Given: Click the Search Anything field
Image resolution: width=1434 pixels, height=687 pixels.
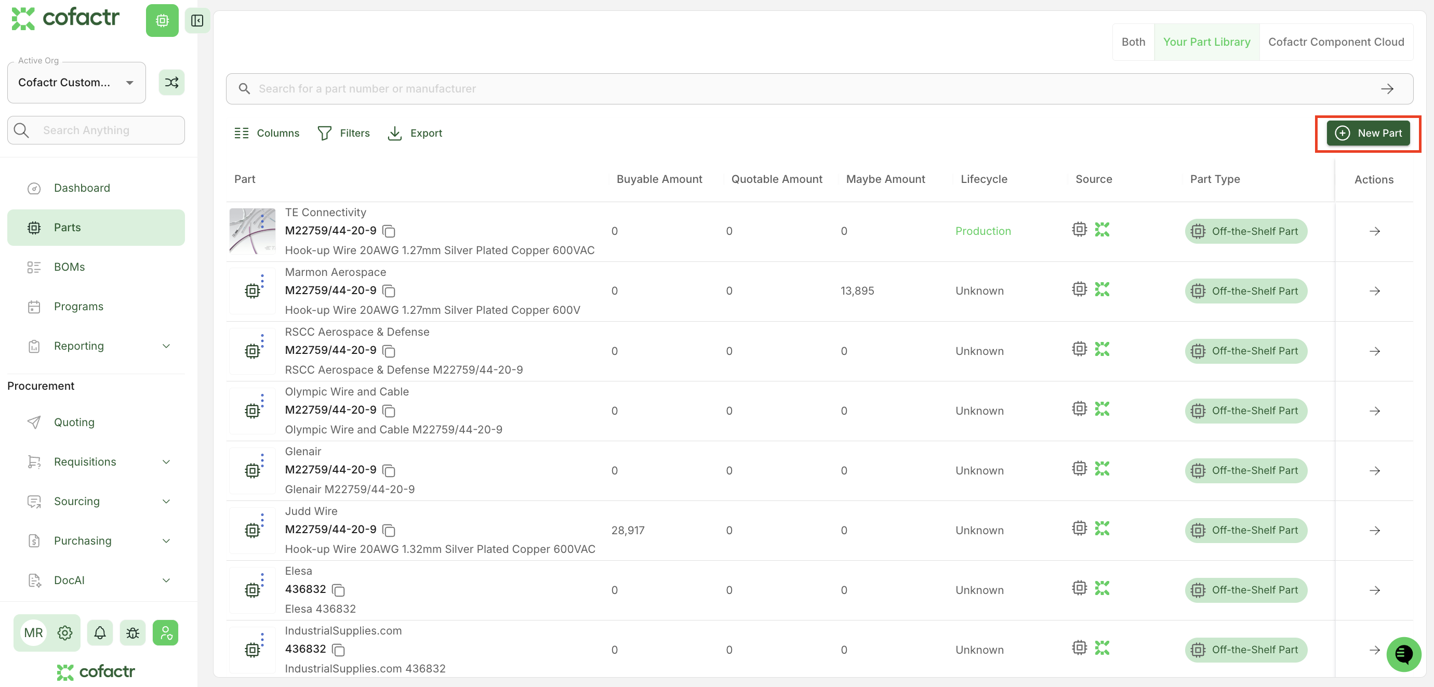Looking at the screenshot, I should [x=96, y=130].
